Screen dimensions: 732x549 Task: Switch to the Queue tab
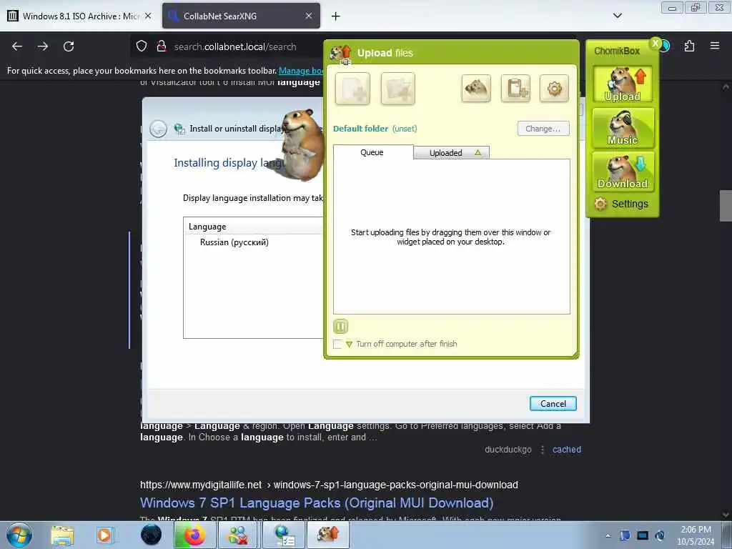pos(372,152)
